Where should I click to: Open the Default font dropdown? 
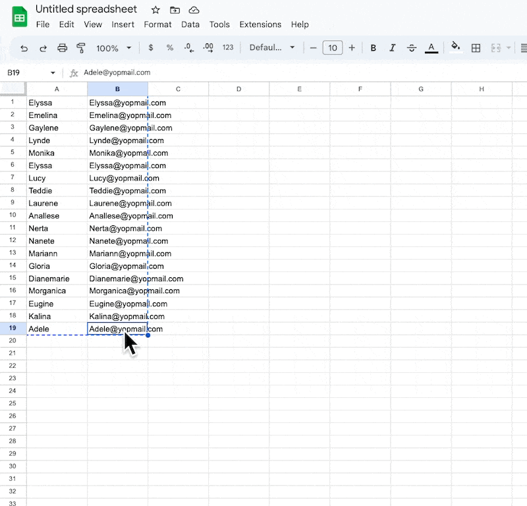272,47
